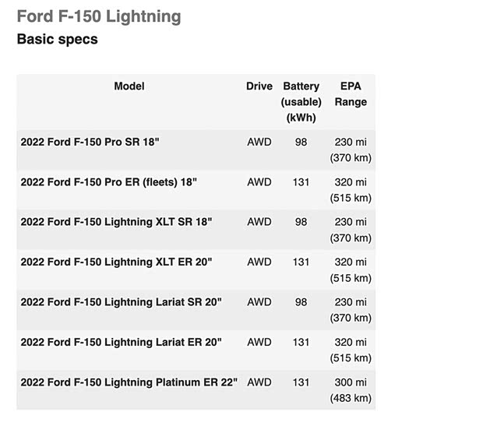Click the "Battery (usable) (kWh)" column header
Image resolution: width=483 pixels, height=426 pixels.
tap(301, 101)
